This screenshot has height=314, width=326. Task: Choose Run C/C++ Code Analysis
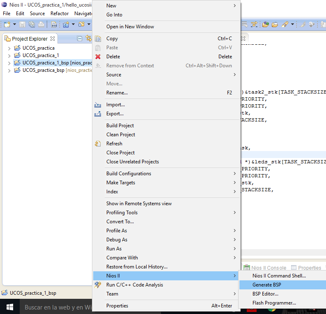166,285
